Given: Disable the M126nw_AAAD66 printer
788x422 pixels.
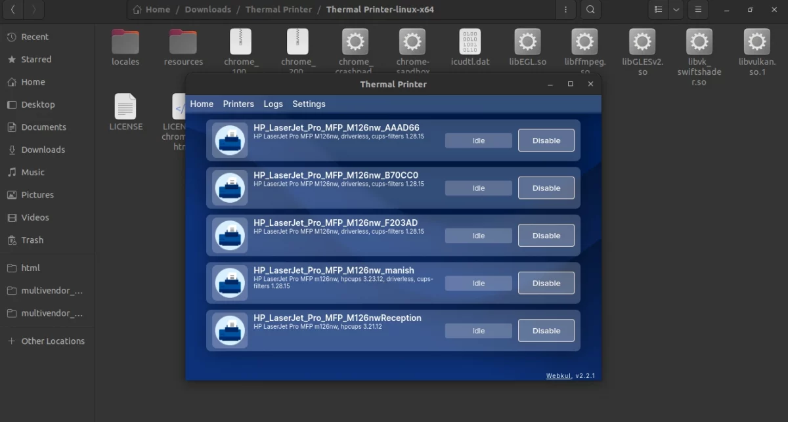Looking at the screenshot, I should 546,140.
